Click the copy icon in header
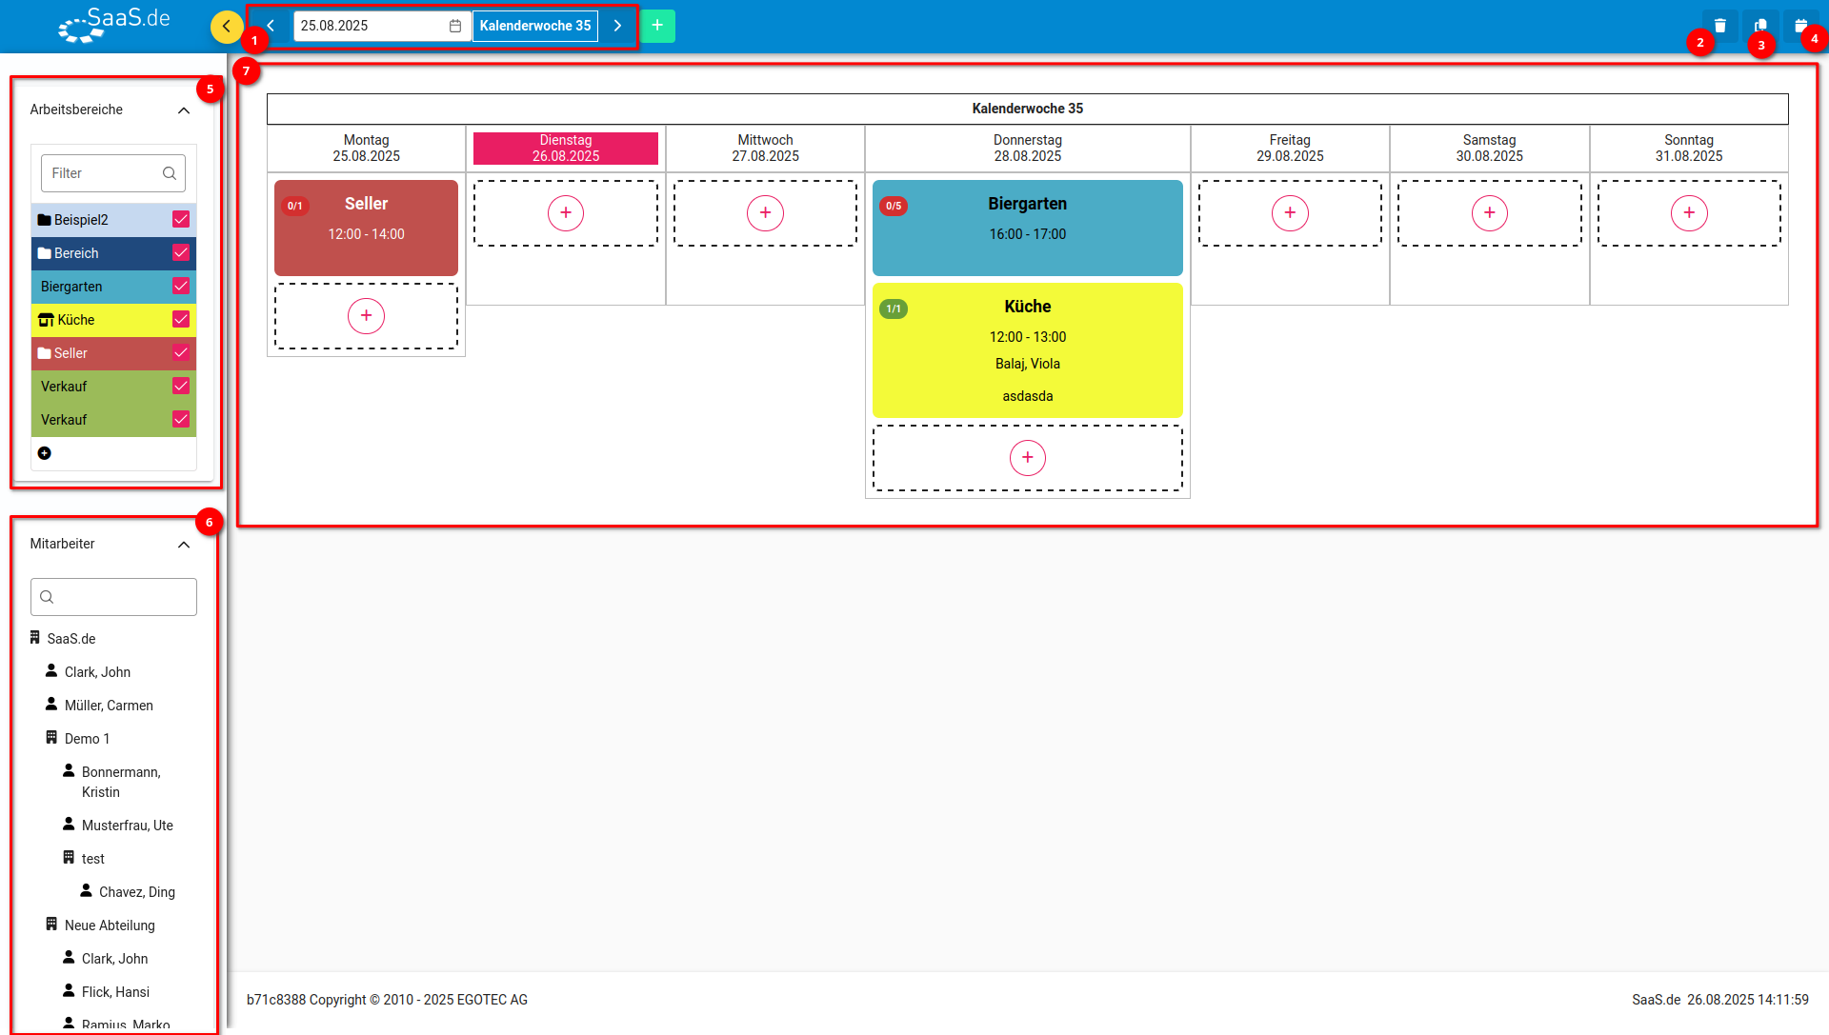1829x1035 pixels. coord(1760,26)
